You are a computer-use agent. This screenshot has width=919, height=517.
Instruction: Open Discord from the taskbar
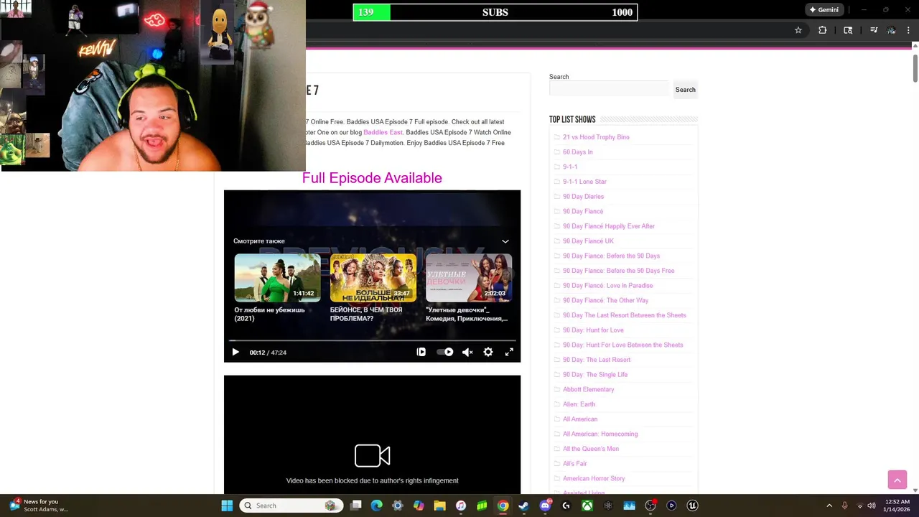(x=545, y=506)
